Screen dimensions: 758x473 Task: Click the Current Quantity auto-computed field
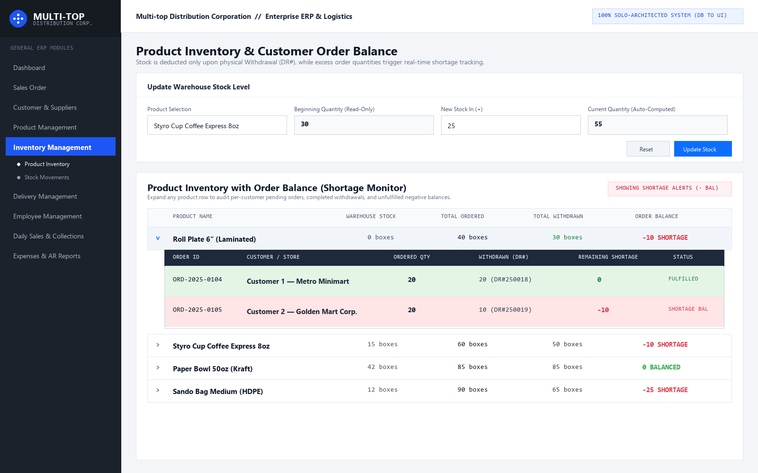click(x=658, y=125)
